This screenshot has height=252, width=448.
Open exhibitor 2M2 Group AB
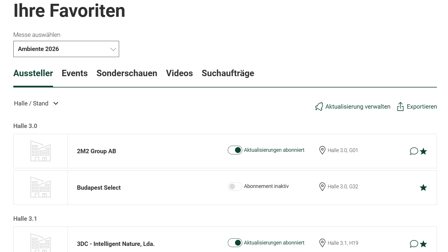pos(96,151)
